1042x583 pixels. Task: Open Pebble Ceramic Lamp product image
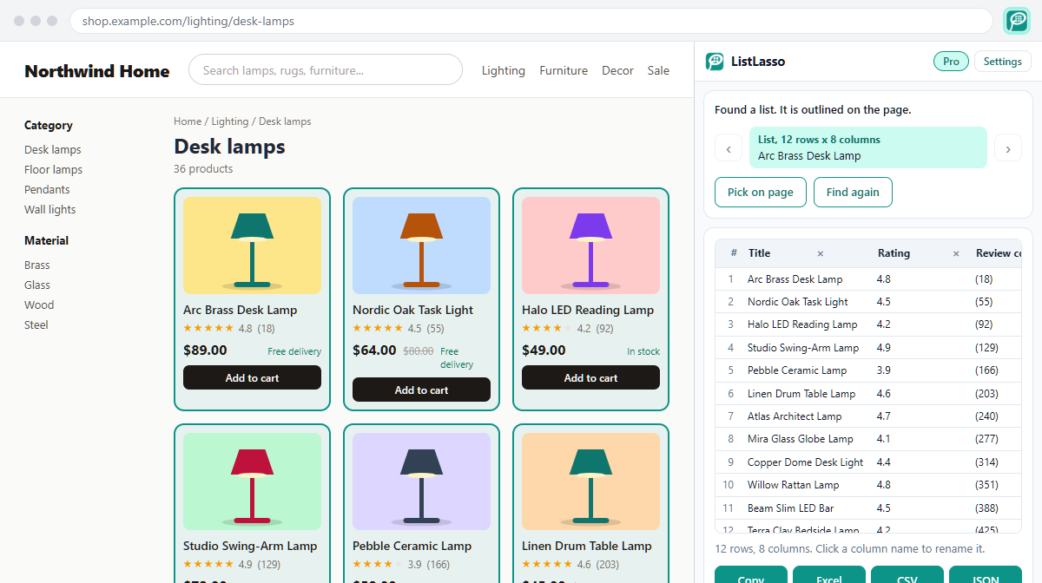pos(421,481)
